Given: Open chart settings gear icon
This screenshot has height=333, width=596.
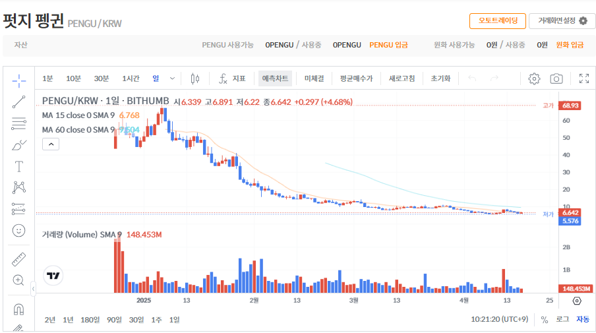Looking at the screenshot, I should point(534,78).
